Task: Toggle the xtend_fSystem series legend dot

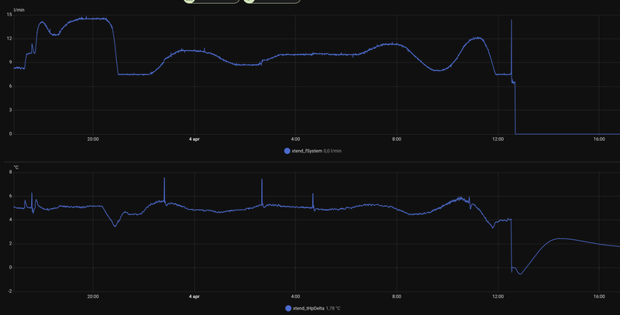Action: click(287, 151)
